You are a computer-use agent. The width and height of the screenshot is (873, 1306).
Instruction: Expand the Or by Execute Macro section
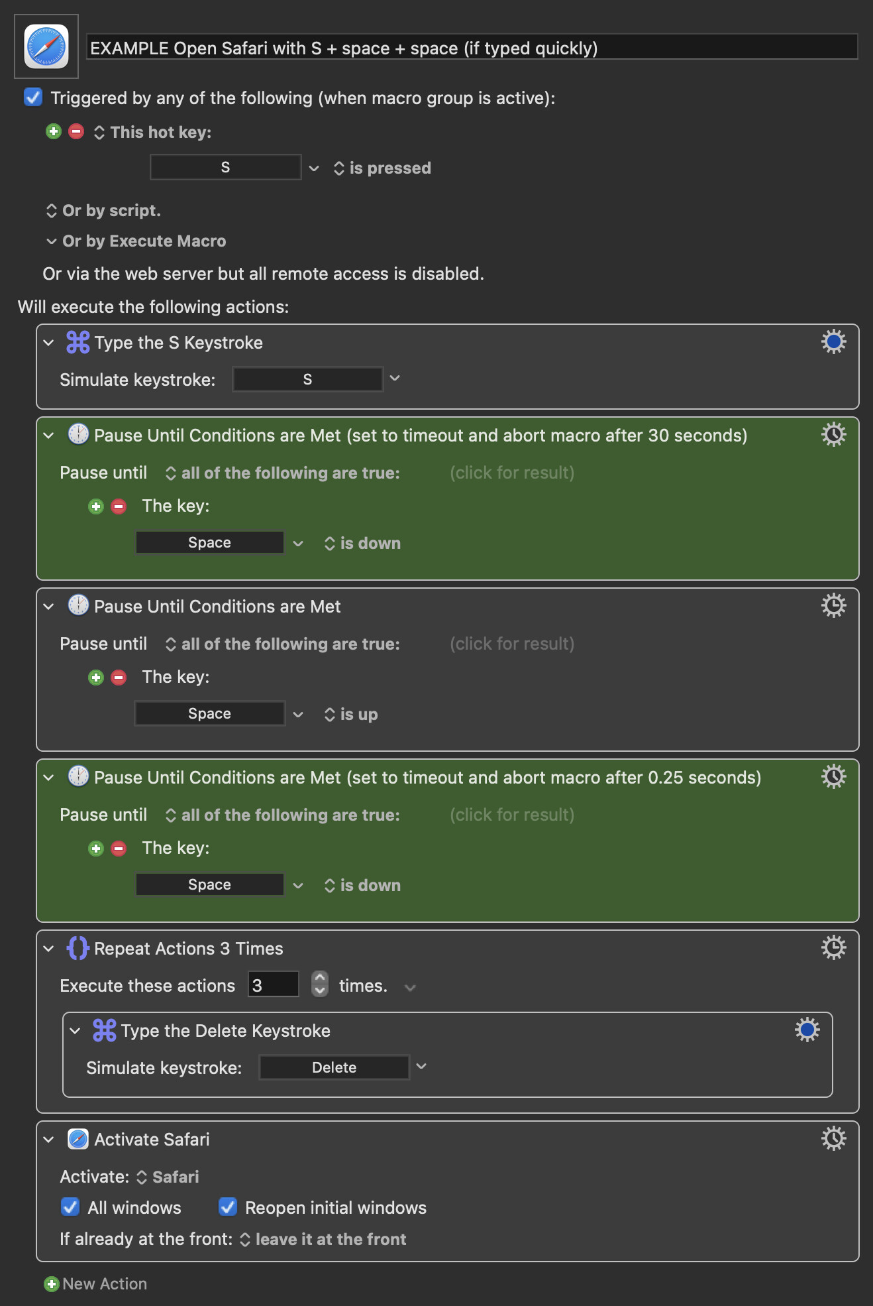pos(52,241)
